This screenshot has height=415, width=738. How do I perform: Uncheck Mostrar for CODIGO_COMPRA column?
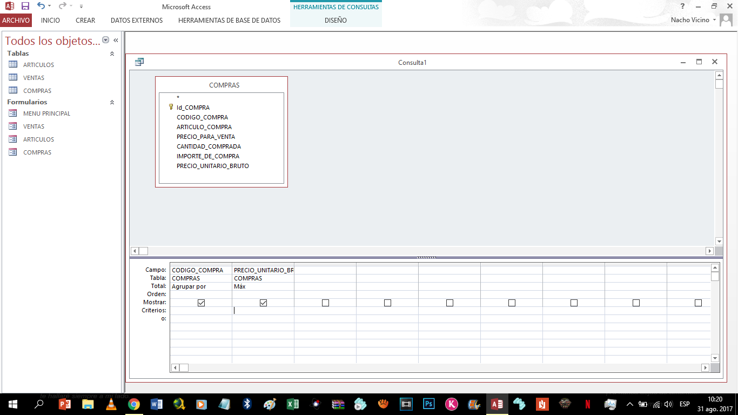pos(201,303)
